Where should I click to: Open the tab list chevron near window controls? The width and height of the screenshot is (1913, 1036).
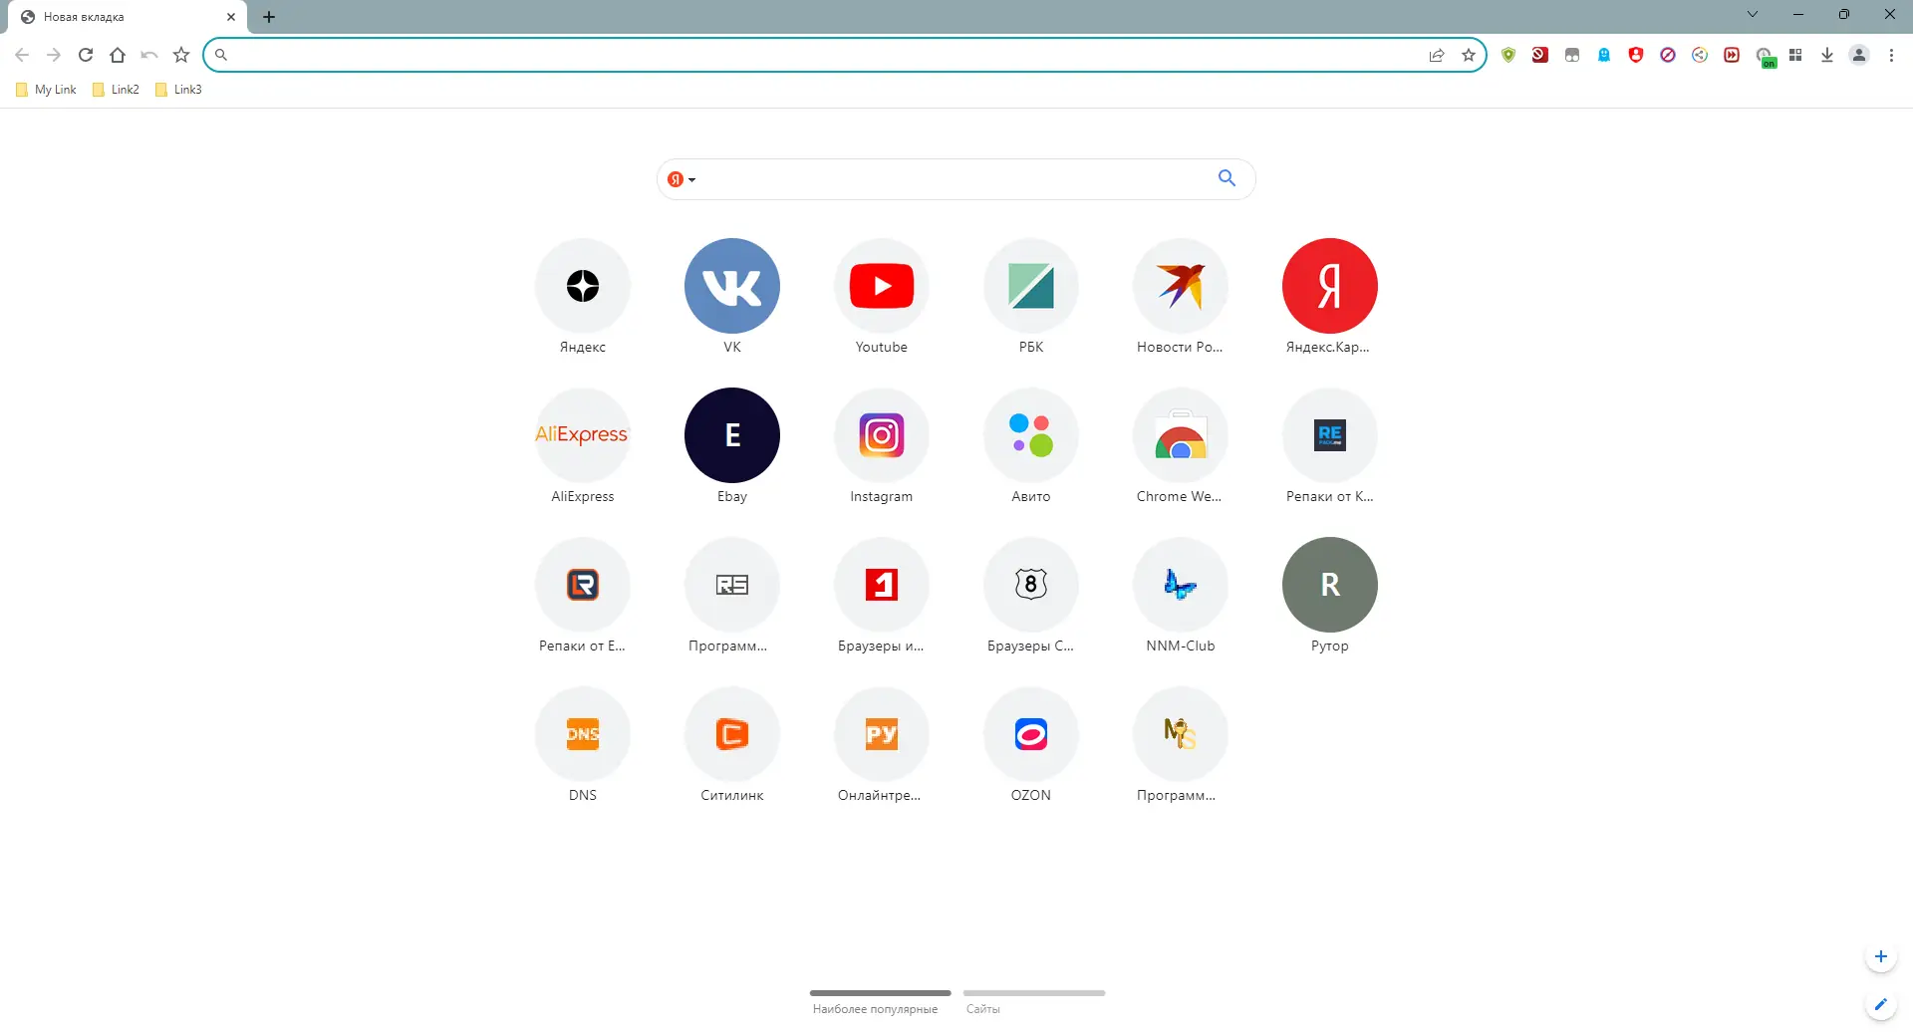pyautogui.click(x=1752, y=14)
